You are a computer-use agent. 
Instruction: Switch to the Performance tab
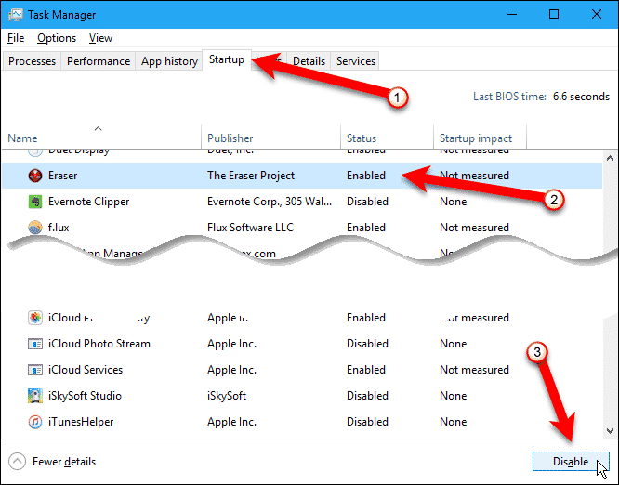pos(99,61)
